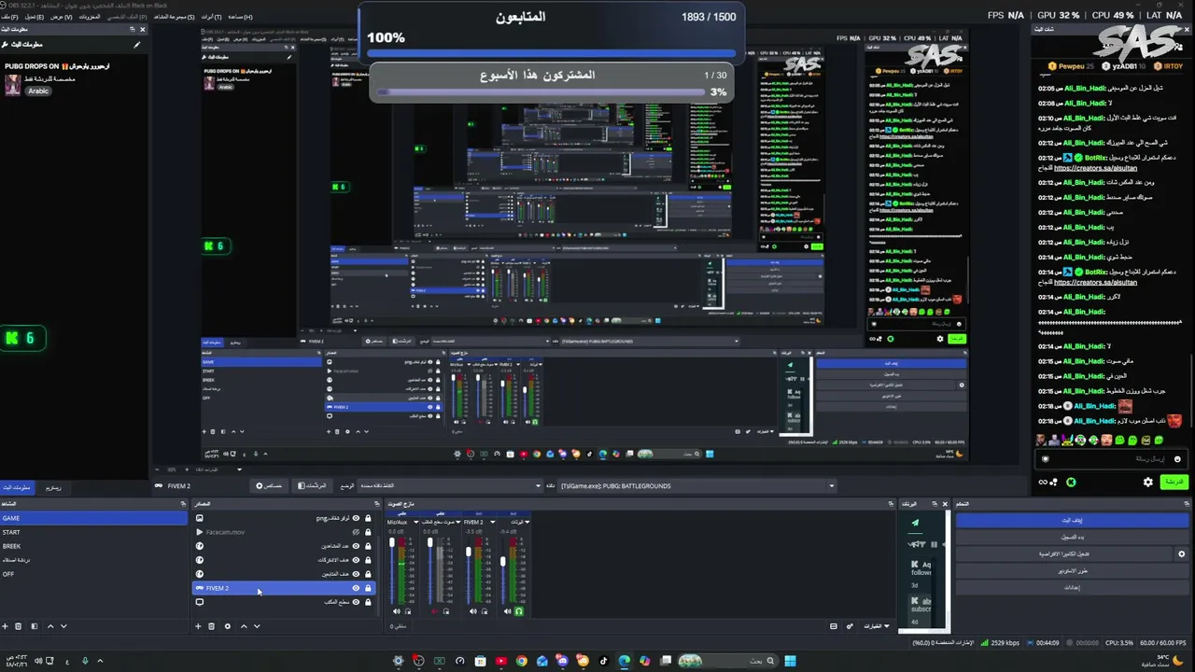Click the chat message input field

point(1111,458)
